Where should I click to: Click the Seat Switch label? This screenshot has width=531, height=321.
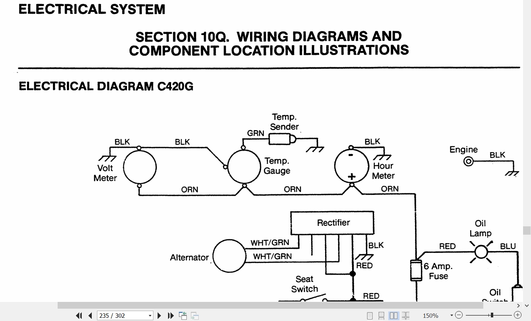[304, 284]
